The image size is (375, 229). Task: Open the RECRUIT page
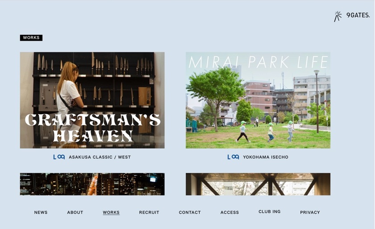pyautogui.click(x=149, y=212)
